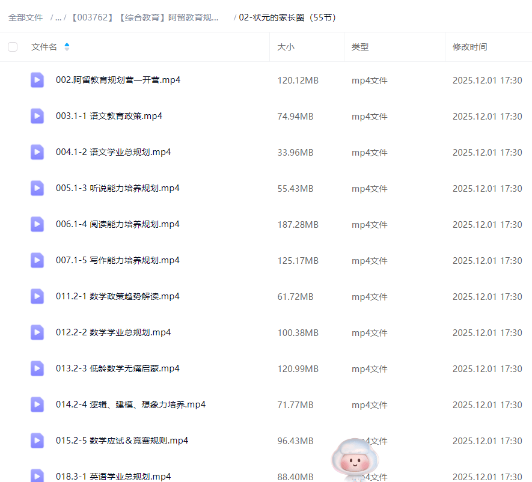The image size is (532, 482).
Task: Click the video icon of 011.2-1 数学政策趋势解读.mp4
Action: [37, 296]
